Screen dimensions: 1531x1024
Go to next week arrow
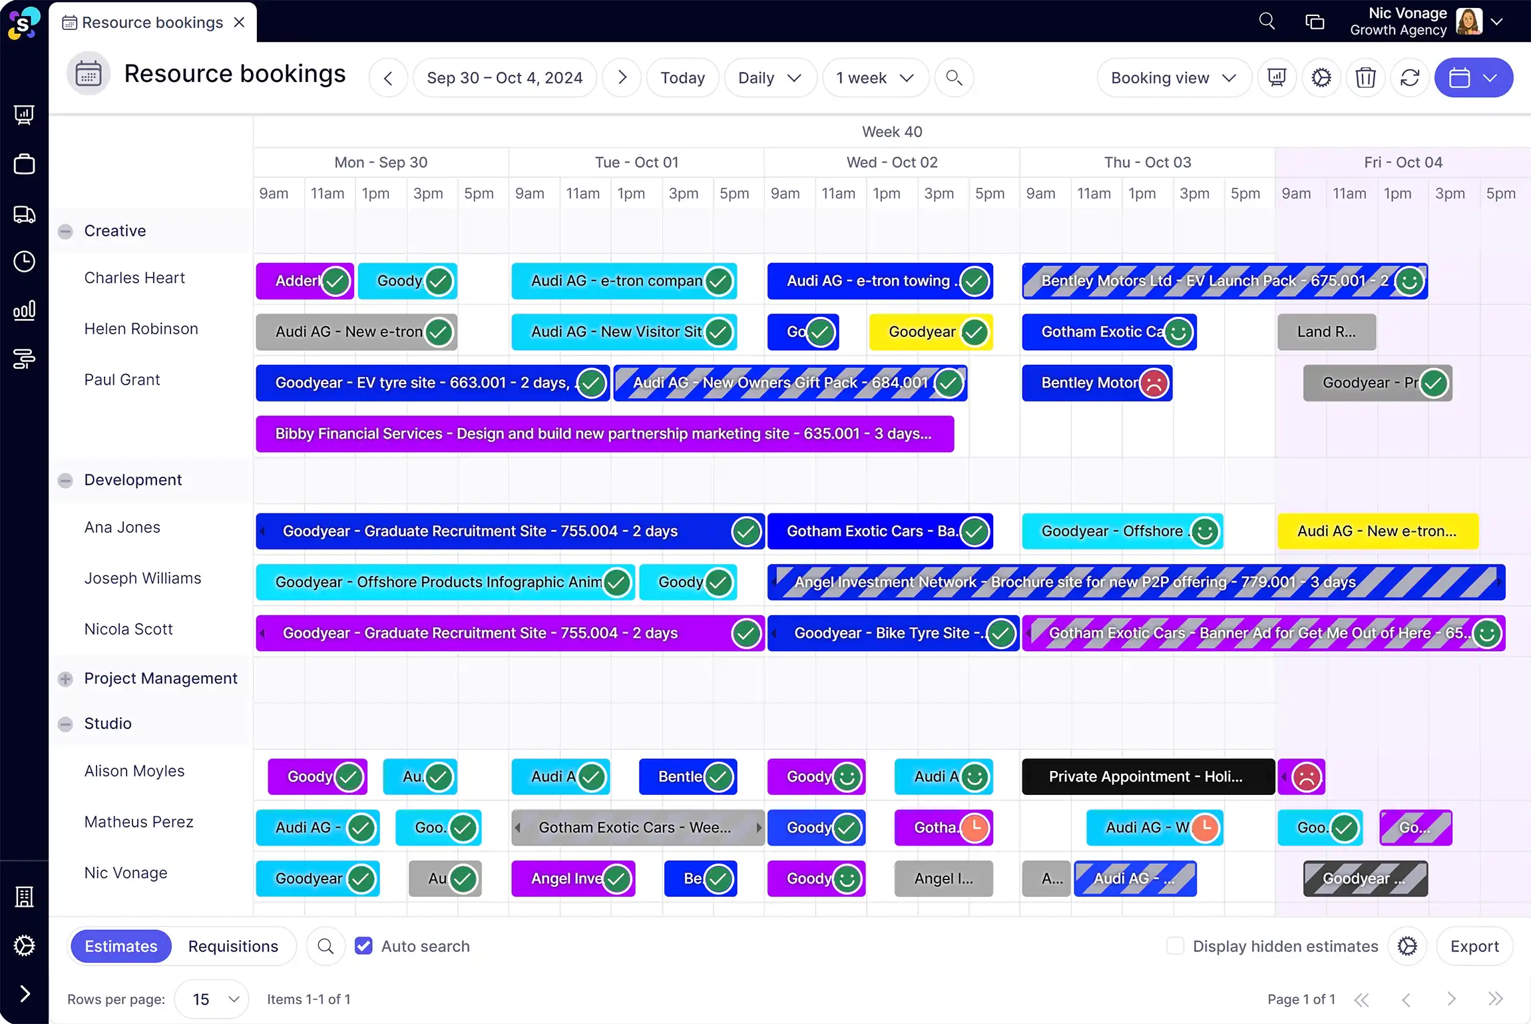click(x=622, y=78)
